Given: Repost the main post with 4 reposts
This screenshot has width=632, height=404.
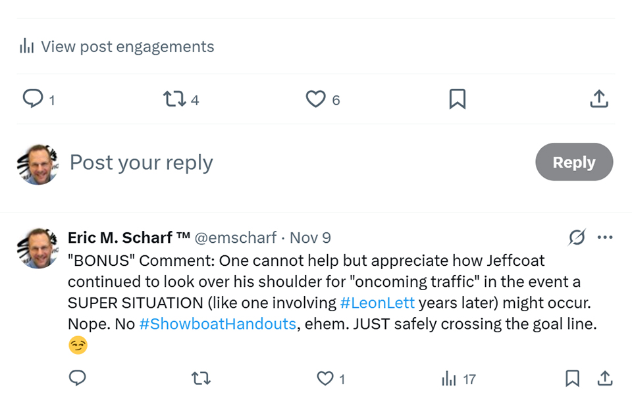Looking at the screenshot, I should click(174, 99).
